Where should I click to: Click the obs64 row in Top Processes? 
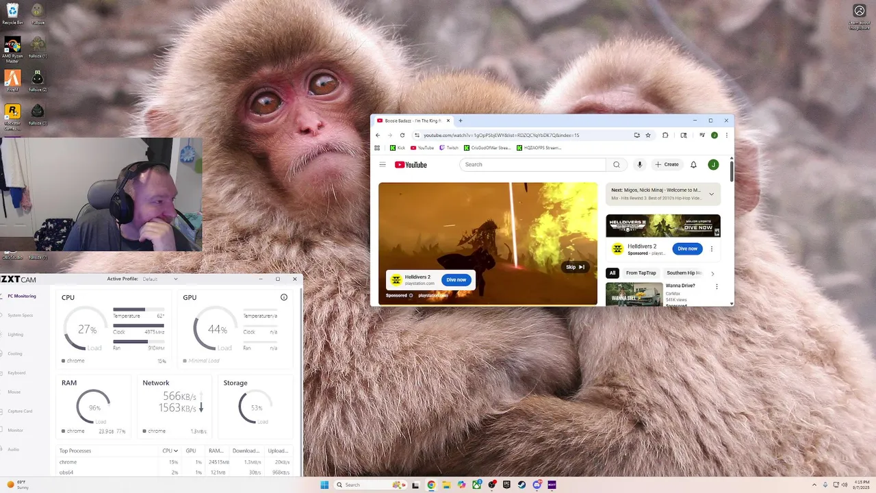click(x=175, y=472)
